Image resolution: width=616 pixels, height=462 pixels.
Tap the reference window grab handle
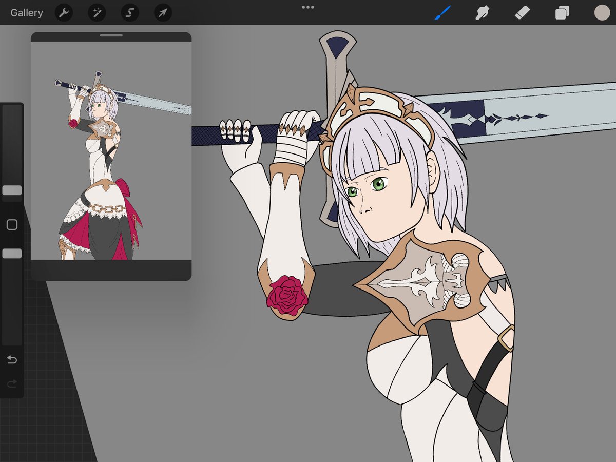(111, 36)
